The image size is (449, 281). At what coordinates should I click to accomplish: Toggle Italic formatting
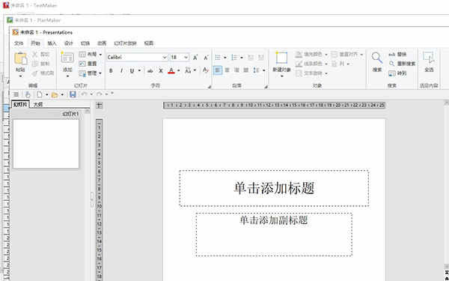(121, 70)
